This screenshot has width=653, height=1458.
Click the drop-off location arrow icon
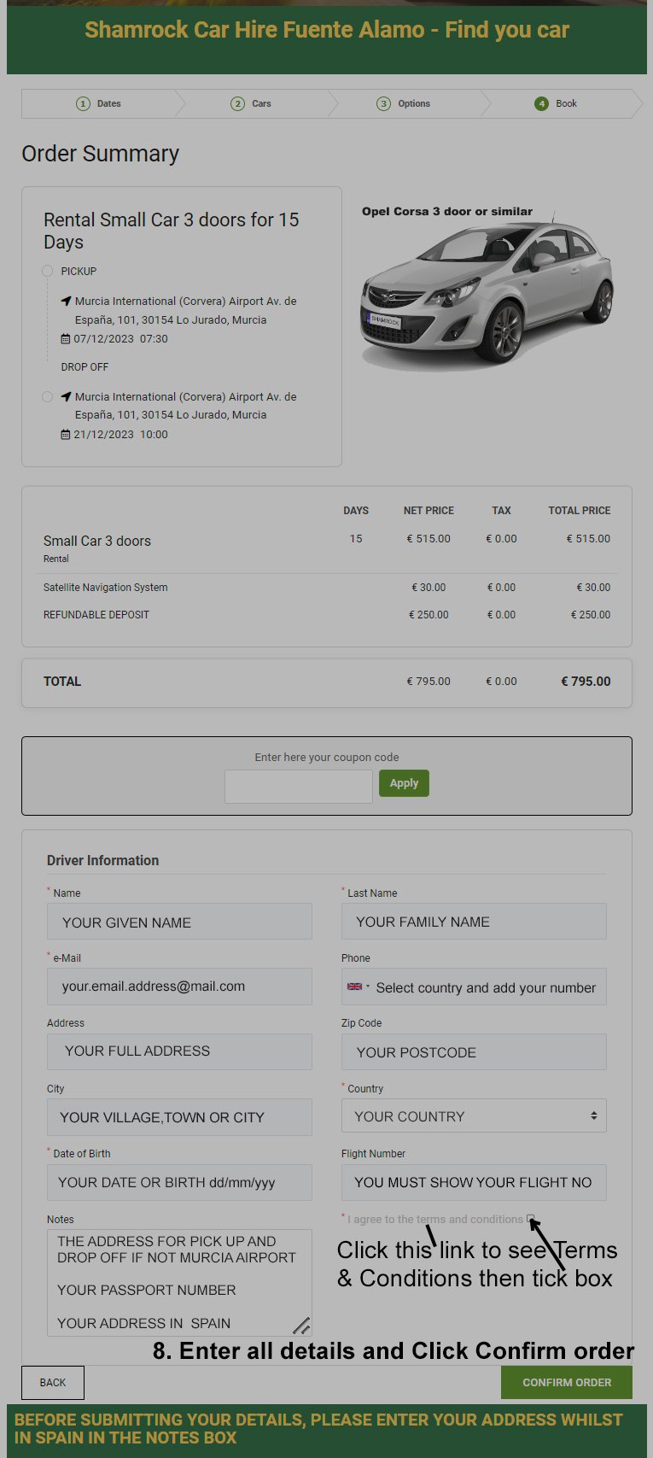tap(66, 397)
